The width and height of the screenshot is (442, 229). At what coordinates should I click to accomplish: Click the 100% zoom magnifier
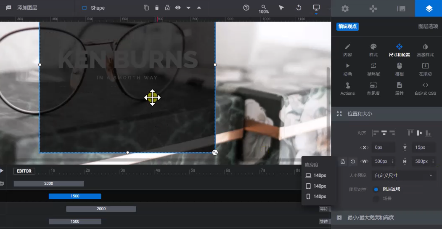(x=264, y=9)
